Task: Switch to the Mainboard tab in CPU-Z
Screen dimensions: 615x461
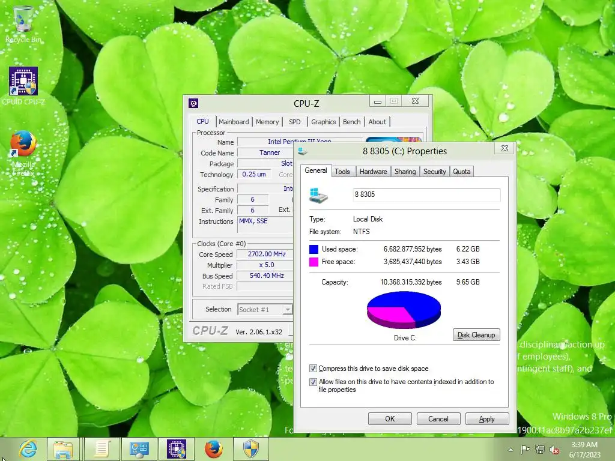Action: coord(234,122)
